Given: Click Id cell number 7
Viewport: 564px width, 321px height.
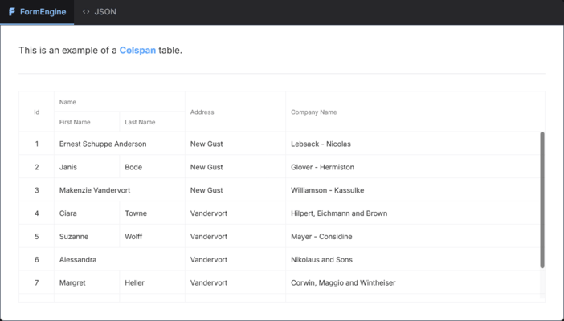Looking at the screenshot, I should click(x=37, y=282).
